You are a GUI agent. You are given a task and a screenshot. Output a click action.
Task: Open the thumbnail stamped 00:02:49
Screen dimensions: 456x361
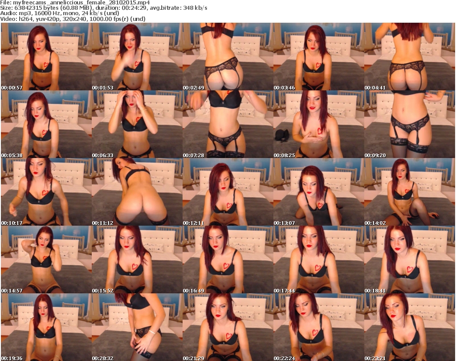228,57
